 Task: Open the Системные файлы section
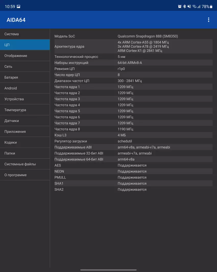tap(25, 164)
